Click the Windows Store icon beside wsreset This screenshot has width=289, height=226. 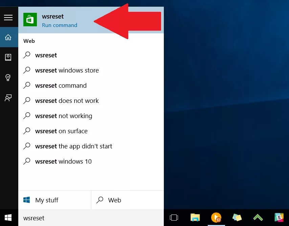coord(30,20)
